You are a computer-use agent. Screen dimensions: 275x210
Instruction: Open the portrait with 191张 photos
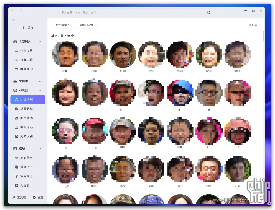(x=151, y=55)
